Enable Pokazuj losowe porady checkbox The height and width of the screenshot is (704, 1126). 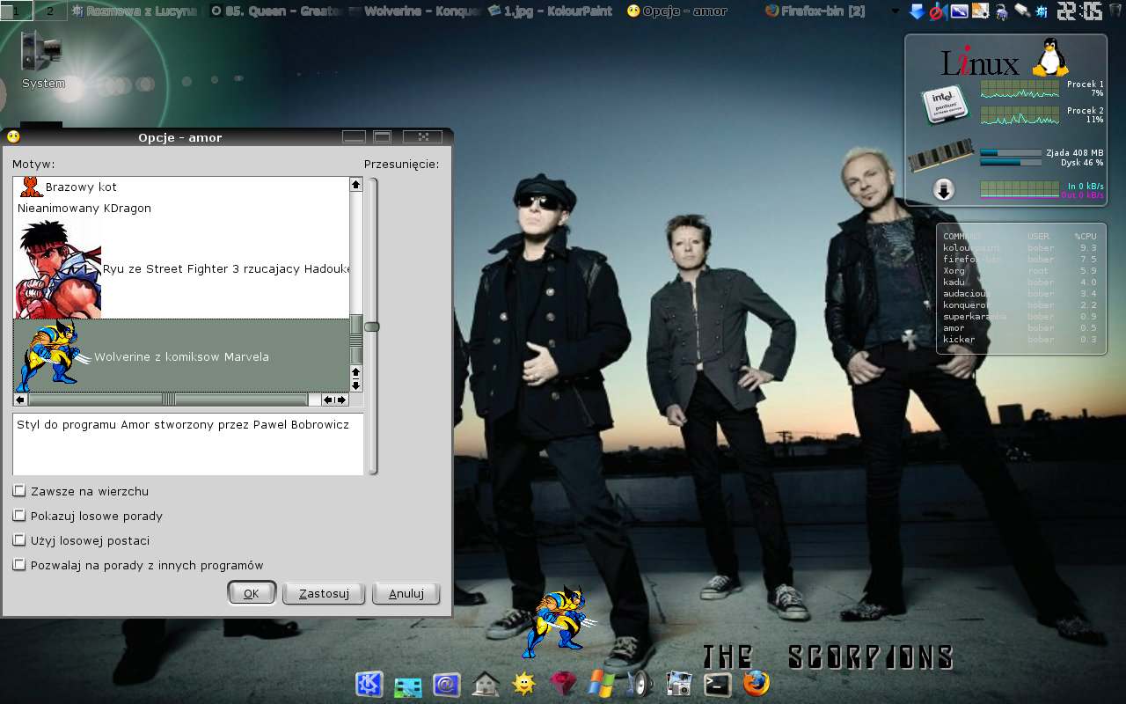19,516
